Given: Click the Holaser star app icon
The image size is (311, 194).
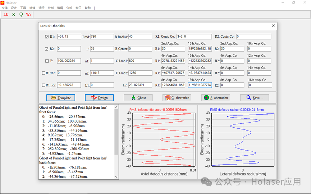Looking at the screenshot, I should (3, 3).
